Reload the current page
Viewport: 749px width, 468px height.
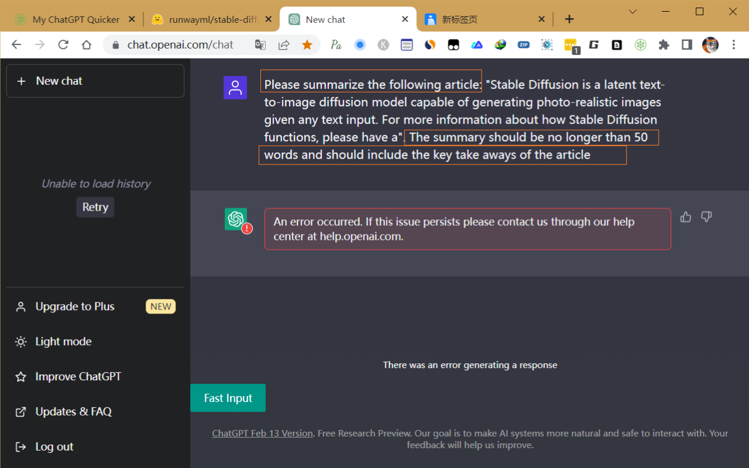pyautogui.click(x=63, y=44)
